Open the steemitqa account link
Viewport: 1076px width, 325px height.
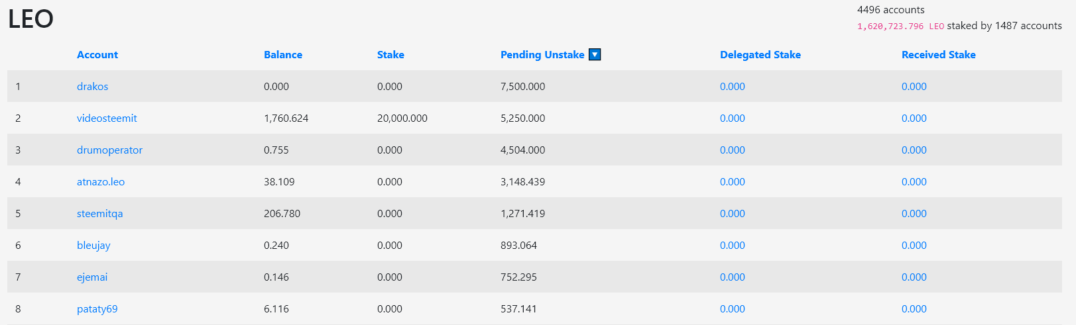(x=99, y=214)
